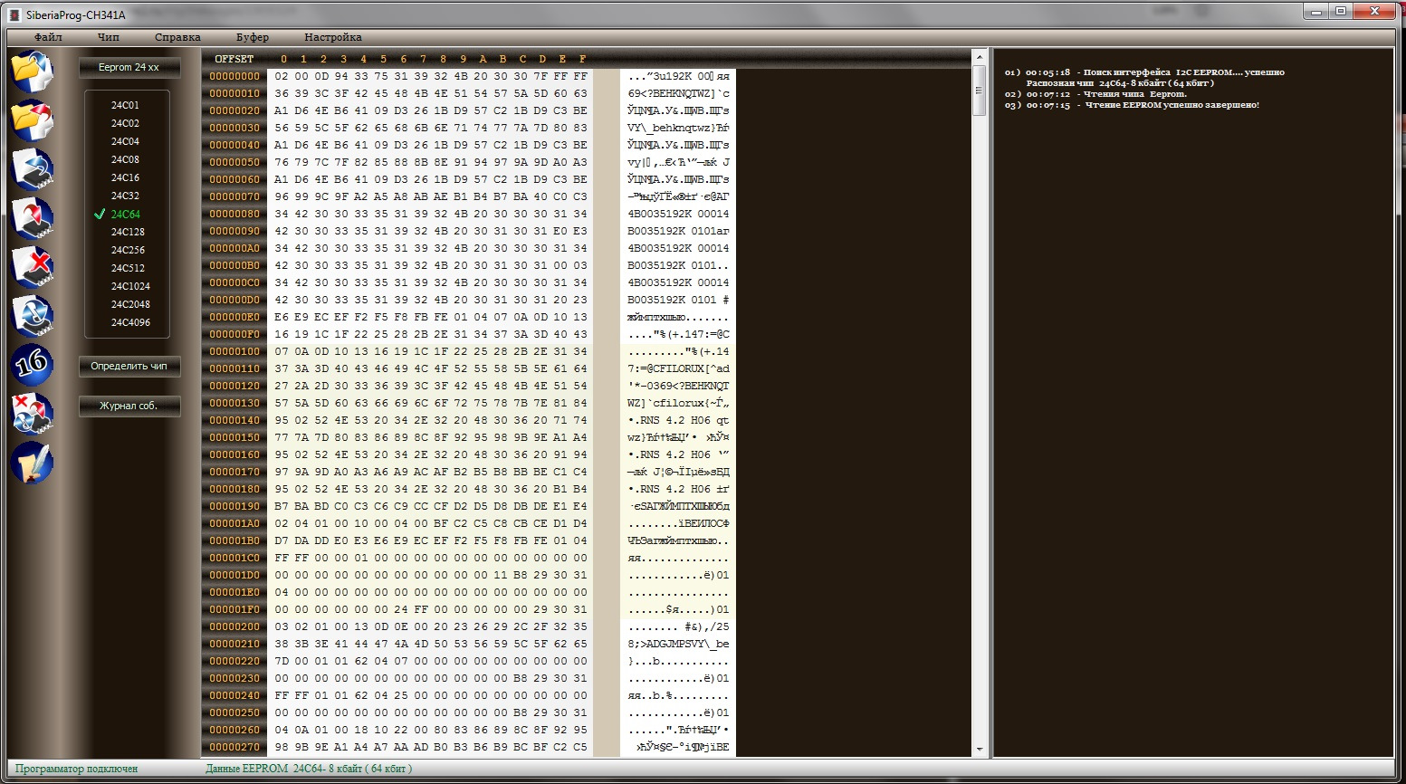Open the Настройка menu

coord(332,37)
